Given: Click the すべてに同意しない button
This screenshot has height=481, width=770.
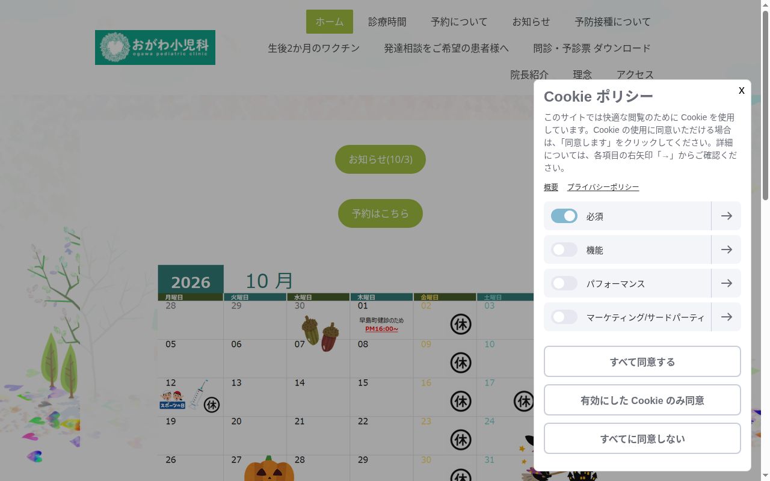Looking at the screenshot, I should tap(642, 438).
